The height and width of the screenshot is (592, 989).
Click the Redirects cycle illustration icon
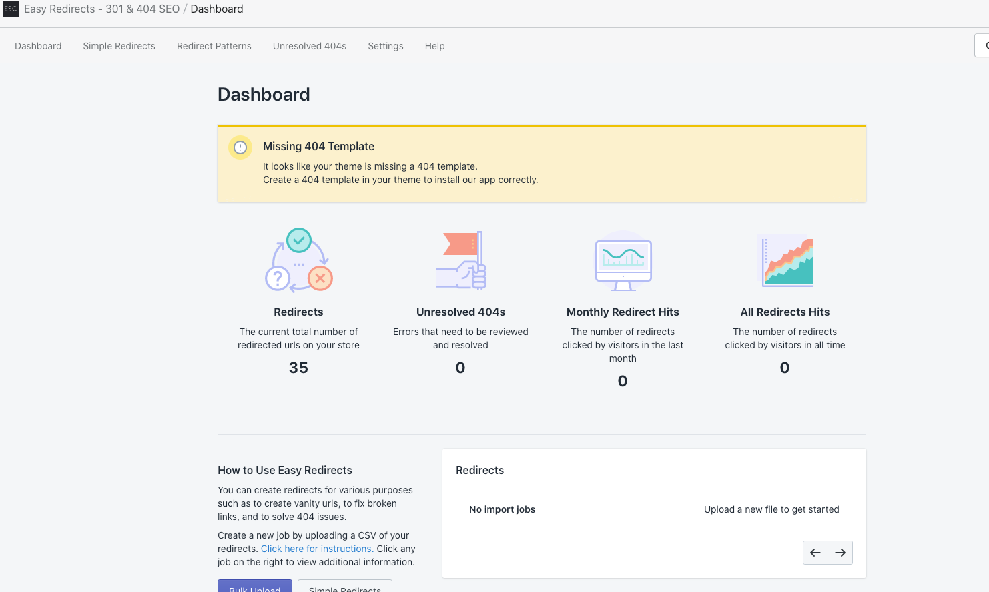coord(299,260)
